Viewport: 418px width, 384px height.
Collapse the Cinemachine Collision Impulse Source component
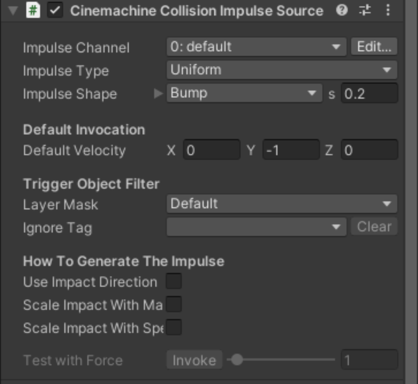tap(13, 11)
